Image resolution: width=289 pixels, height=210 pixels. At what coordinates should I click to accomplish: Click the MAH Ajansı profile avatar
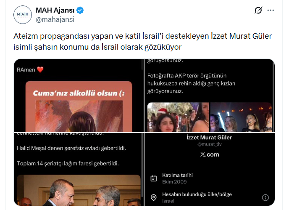click(x=23, y=15)
